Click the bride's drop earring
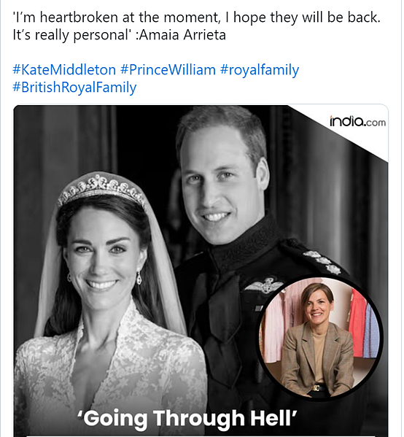 click(139, 277)
